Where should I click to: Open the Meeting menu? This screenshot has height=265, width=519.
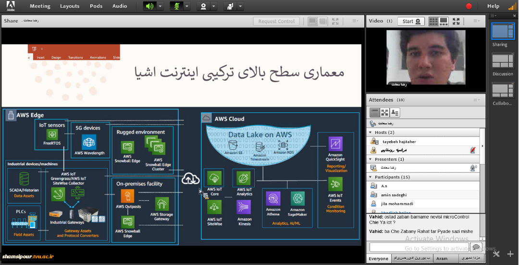(40, 6)
